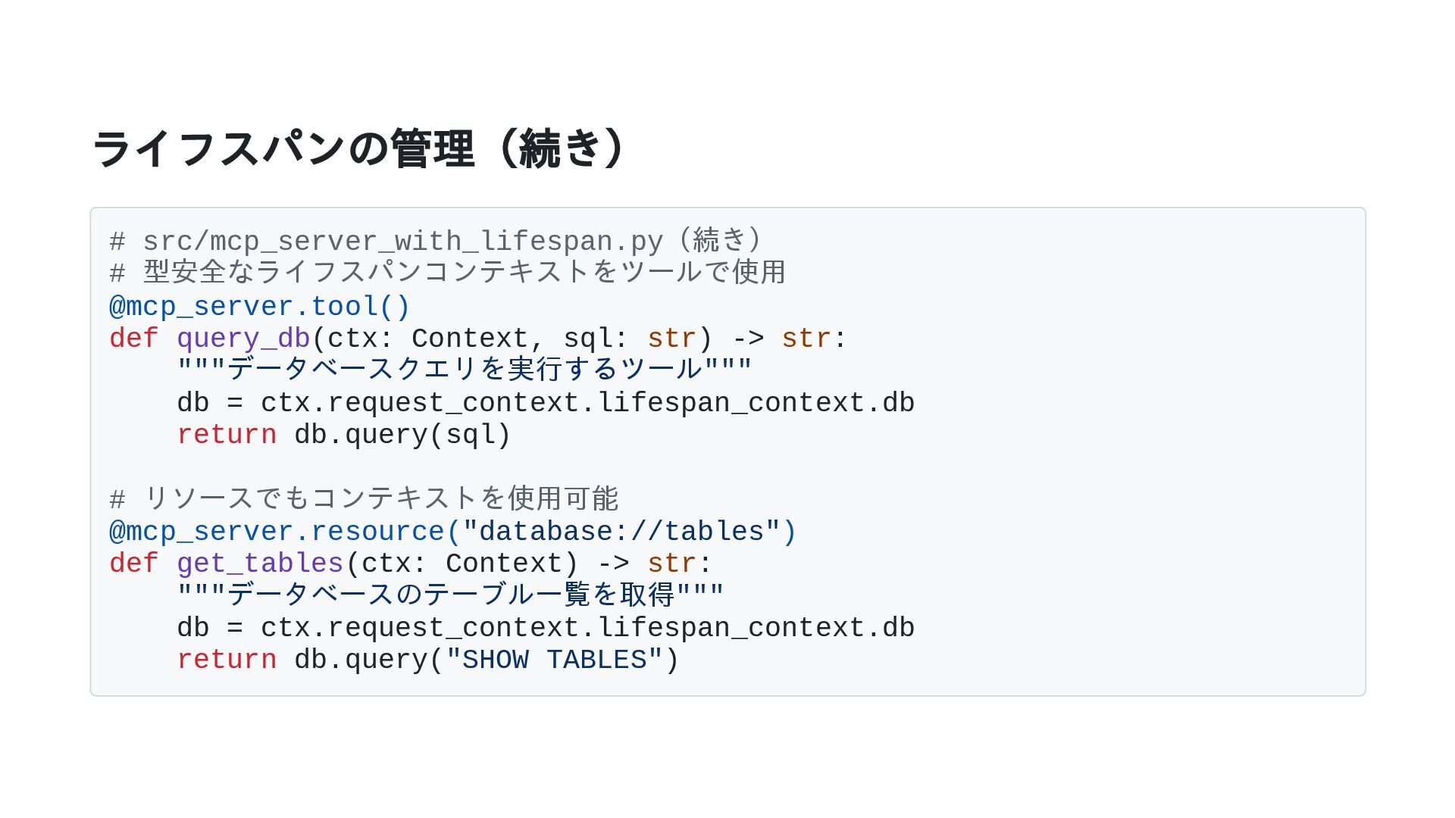Click the @mcp_server.tool() decorator
The width and height of the screenshot is (1455, 818).
259,307
